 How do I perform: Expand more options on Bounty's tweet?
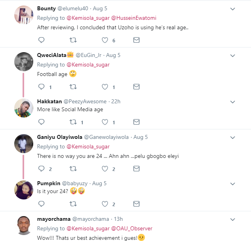point(233,9)
